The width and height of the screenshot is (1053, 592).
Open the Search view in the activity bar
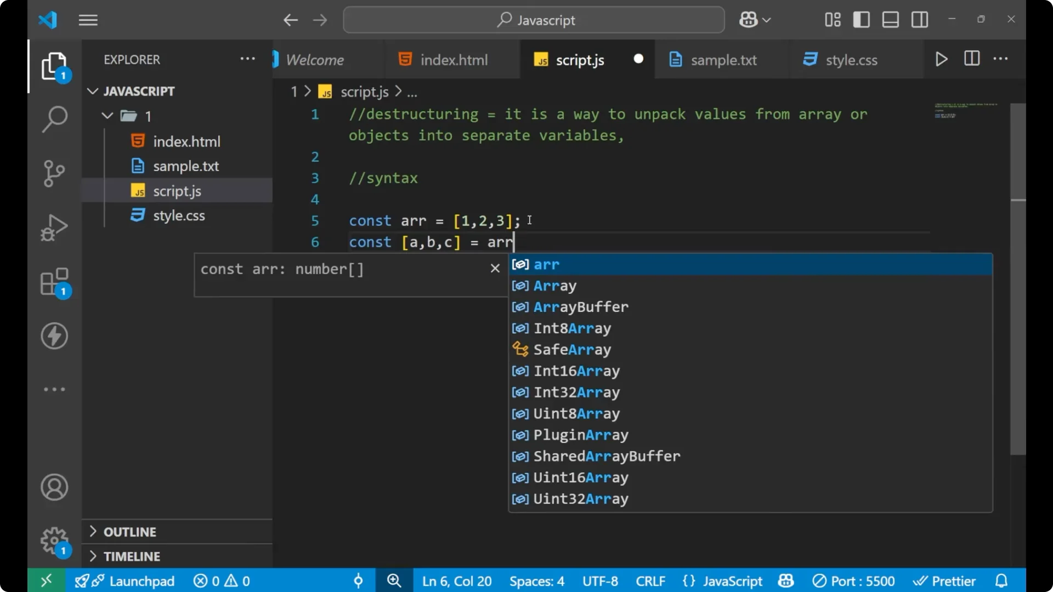point(54,119)
